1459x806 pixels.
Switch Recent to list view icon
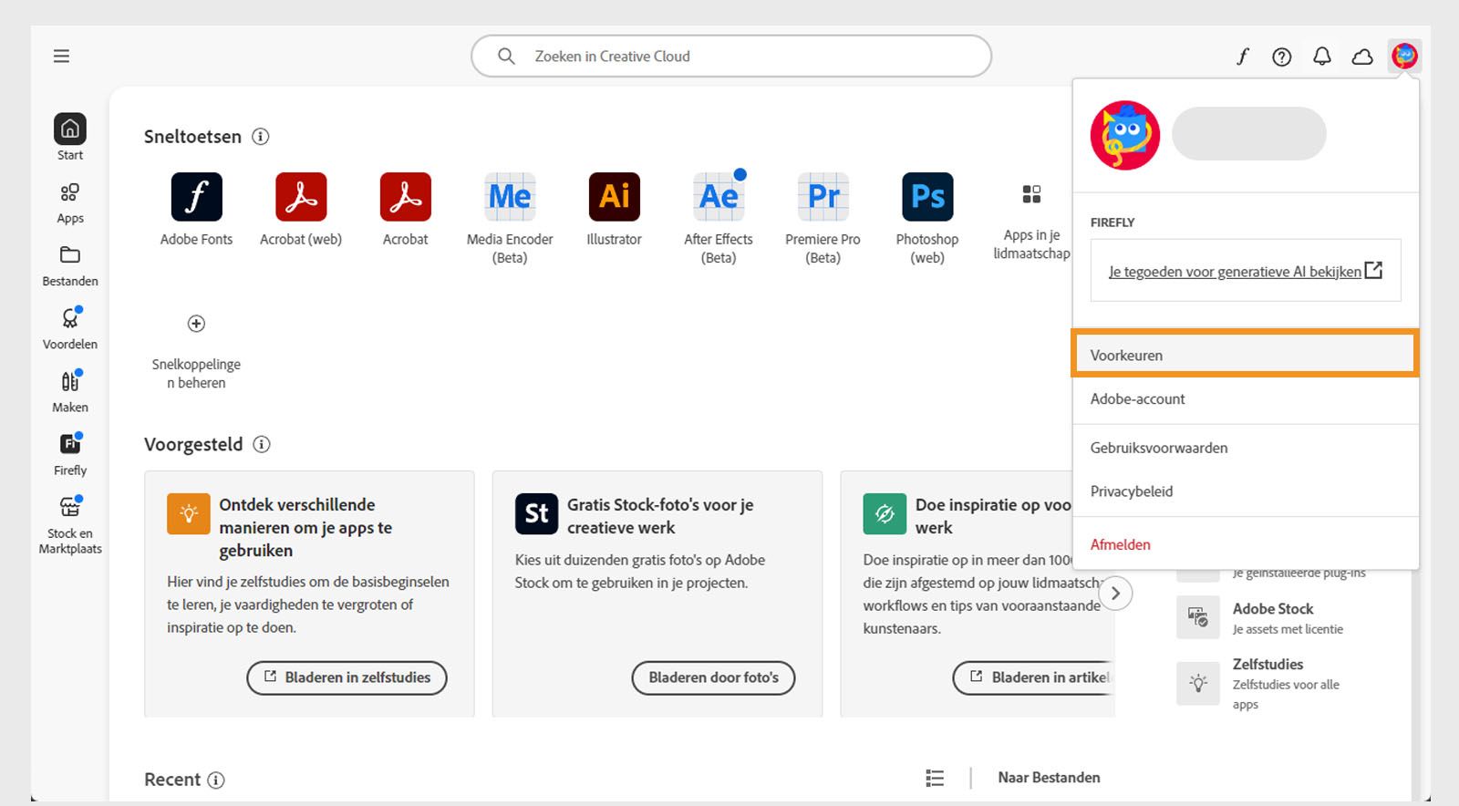[935, 778]
